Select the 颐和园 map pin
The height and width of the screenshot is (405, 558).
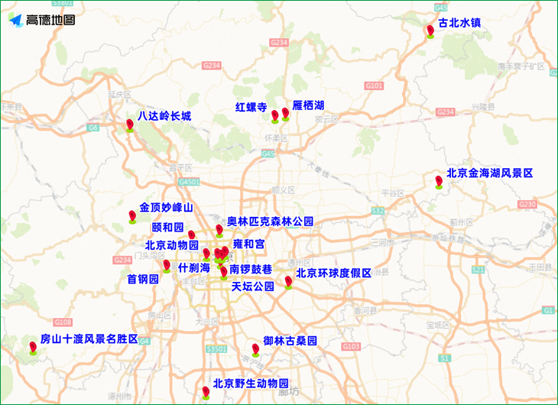coord(192,235)
